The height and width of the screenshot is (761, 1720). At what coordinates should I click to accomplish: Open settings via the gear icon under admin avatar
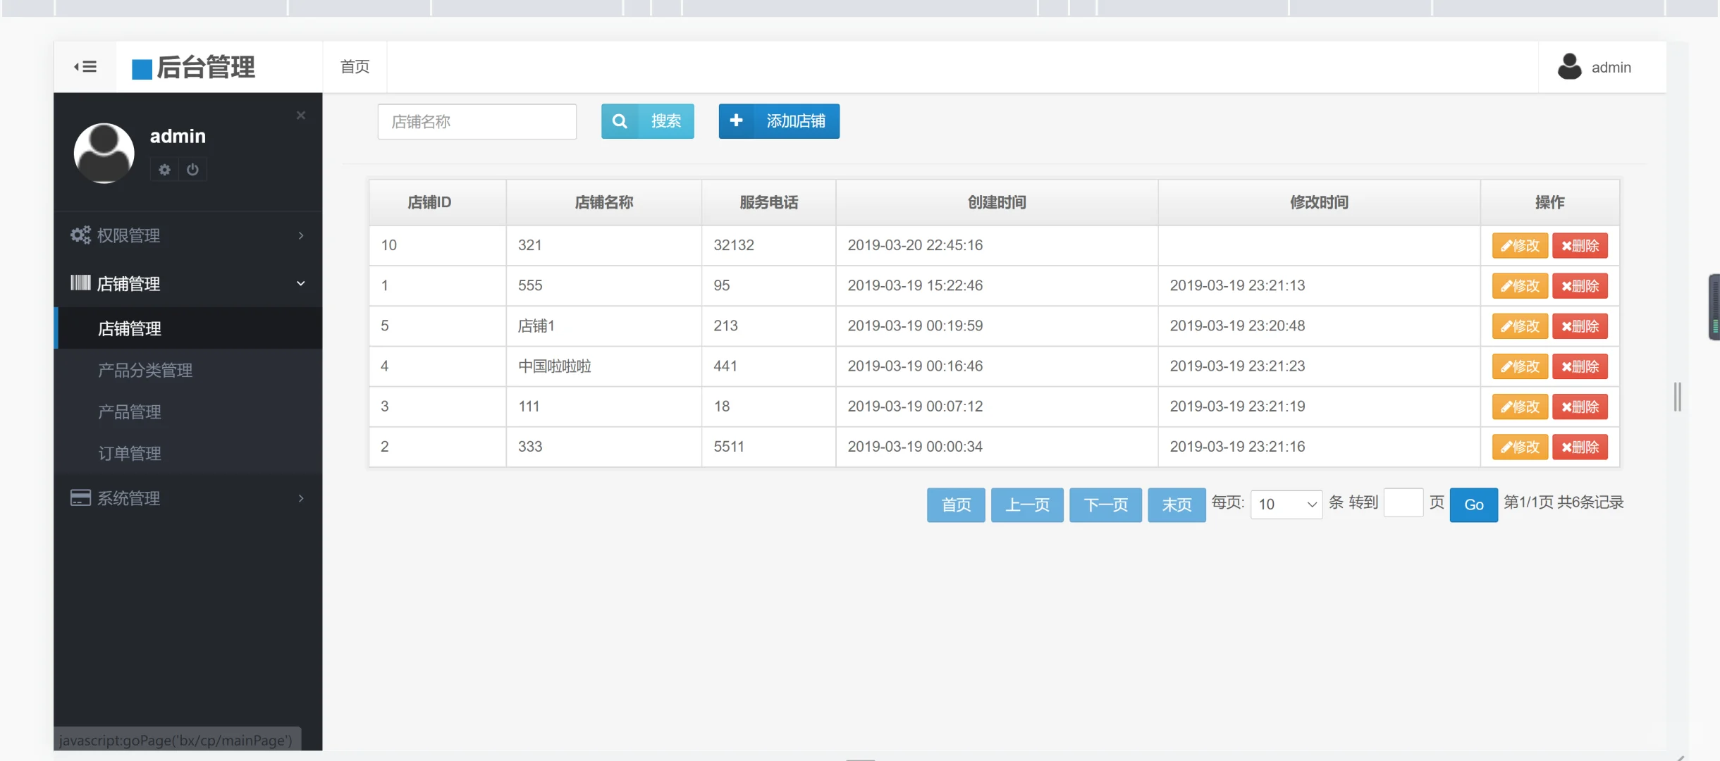coord(165,169)
